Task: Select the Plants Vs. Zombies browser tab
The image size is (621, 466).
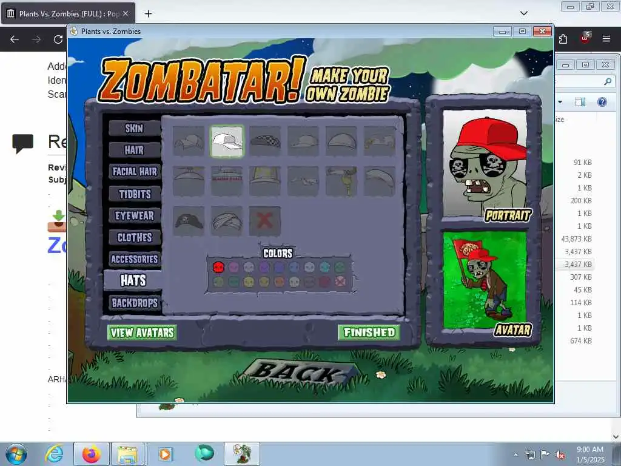Action: coord(68,14)
